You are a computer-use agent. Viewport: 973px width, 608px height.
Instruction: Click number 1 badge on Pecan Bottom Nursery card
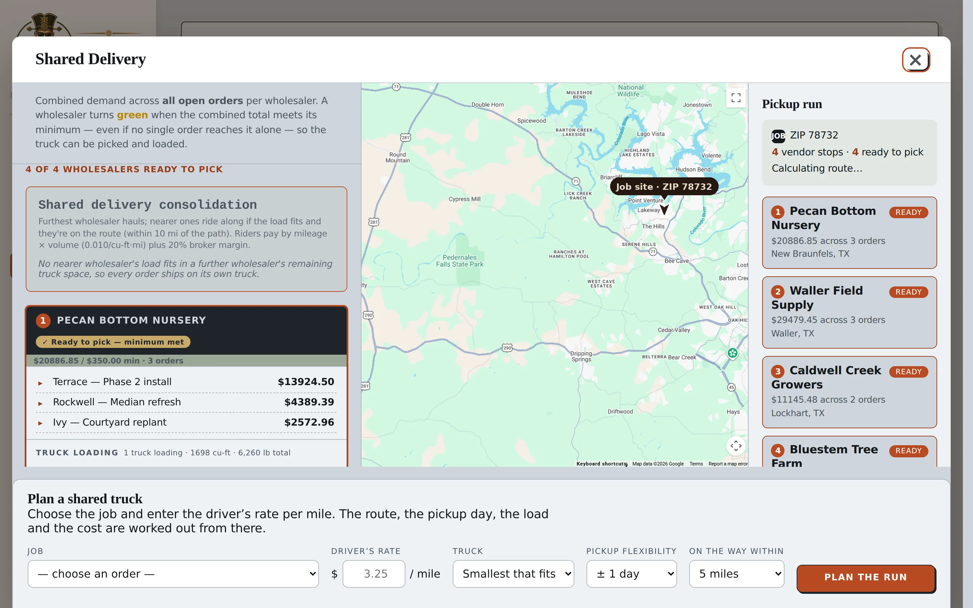(778, 212)
